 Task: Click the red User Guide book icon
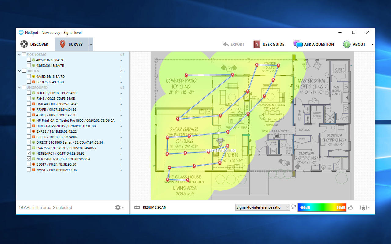point(257,44)
